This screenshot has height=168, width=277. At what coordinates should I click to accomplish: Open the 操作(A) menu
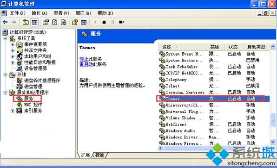click(x=40, y=13)
